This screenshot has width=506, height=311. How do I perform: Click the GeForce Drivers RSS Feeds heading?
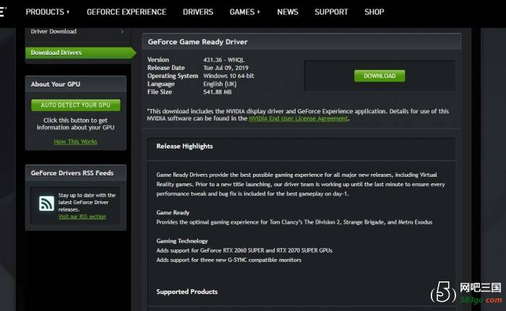72,173
